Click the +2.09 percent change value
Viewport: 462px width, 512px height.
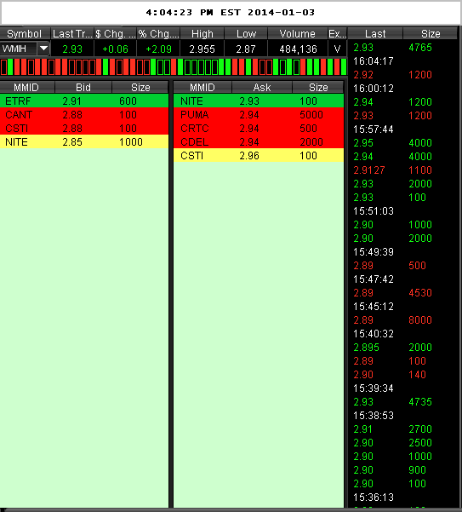(x=158, y=49)
